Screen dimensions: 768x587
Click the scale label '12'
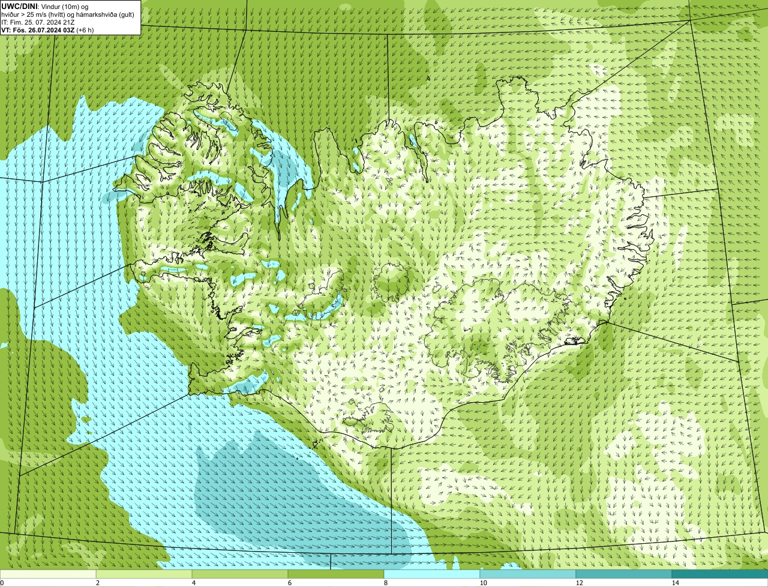point(579,583)
